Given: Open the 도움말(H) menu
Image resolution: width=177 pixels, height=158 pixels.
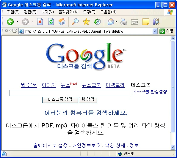Looking at the screenshot, I should point(108,12).
